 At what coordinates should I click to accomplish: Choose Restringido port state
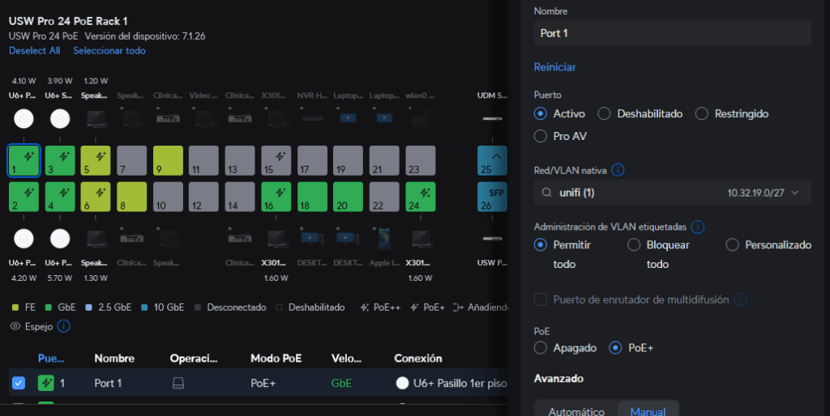click(x=701, y=114)
